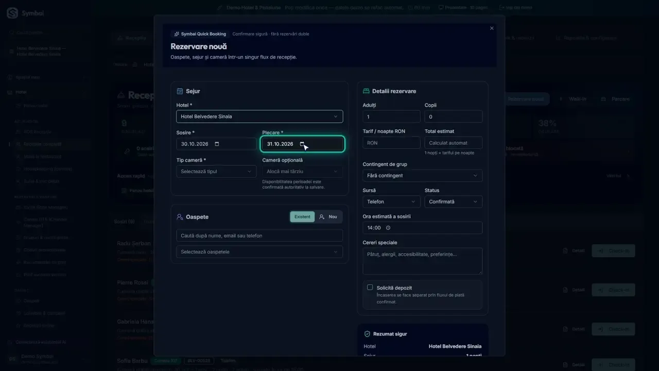Open the Status Confirmată dropdown
659x371 pixels.
click(453, 202)
